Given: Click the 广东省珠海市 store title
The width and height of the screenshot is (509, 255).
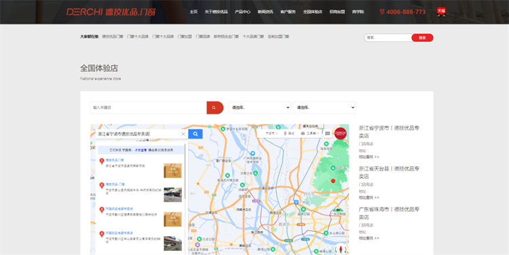Looking at the screenshot, I should tap(389, 213).
